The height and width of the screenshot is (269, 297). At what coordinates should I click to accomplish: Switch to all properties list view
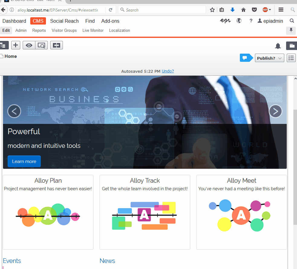click(x=291, y=58)
